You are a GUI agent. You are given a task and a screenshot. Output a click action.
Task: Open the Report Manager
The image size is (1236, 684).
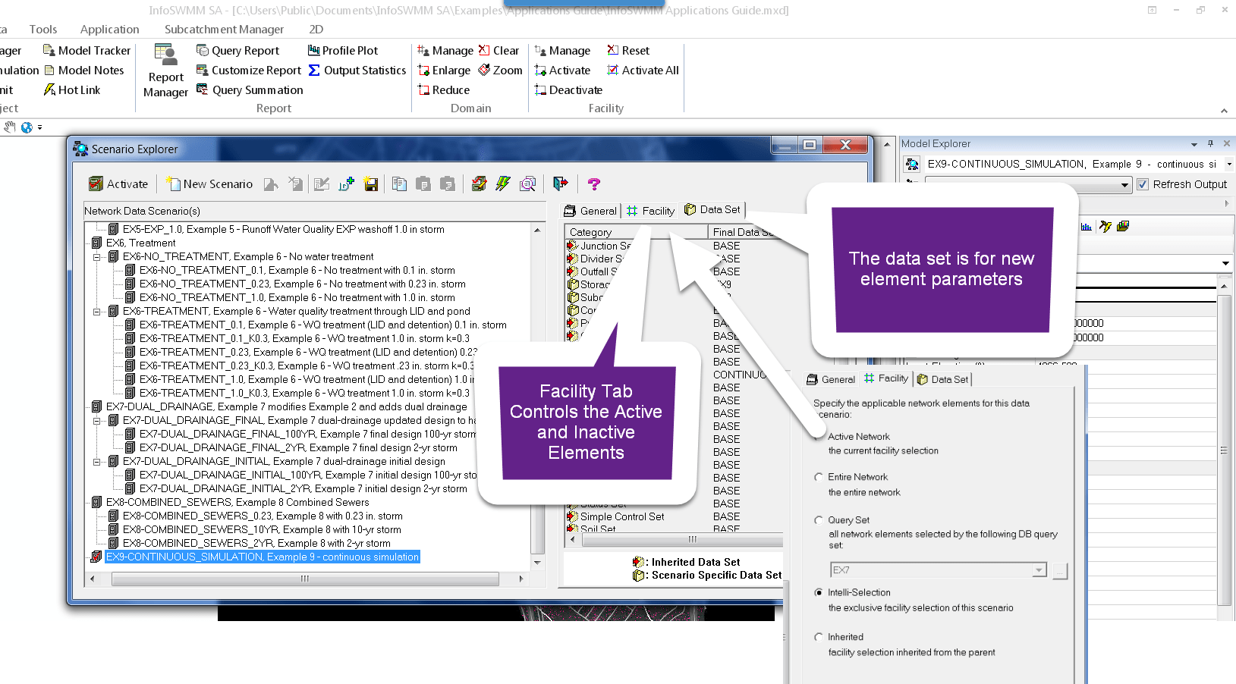[x=165, y=71]
